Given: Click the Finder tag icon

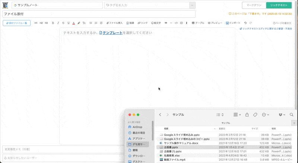Looking at the screenshot, I should 255,115.
